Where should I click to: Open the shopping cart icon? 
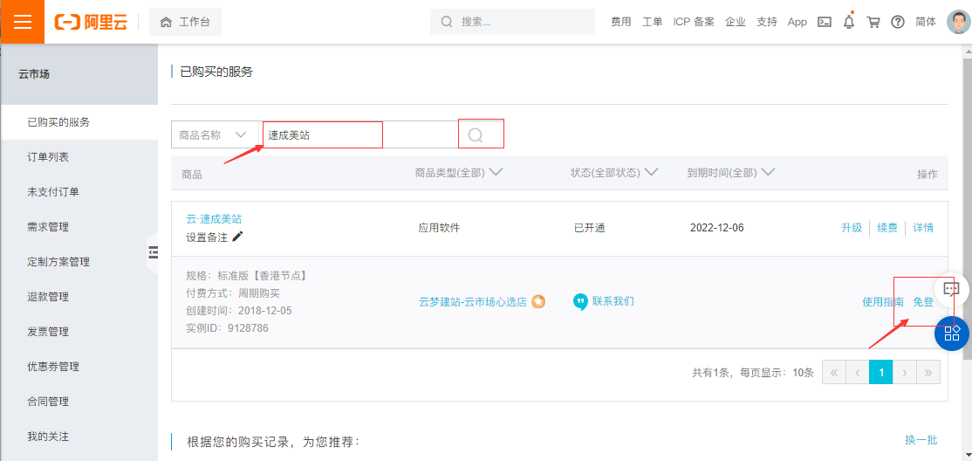tap(873, 22)
